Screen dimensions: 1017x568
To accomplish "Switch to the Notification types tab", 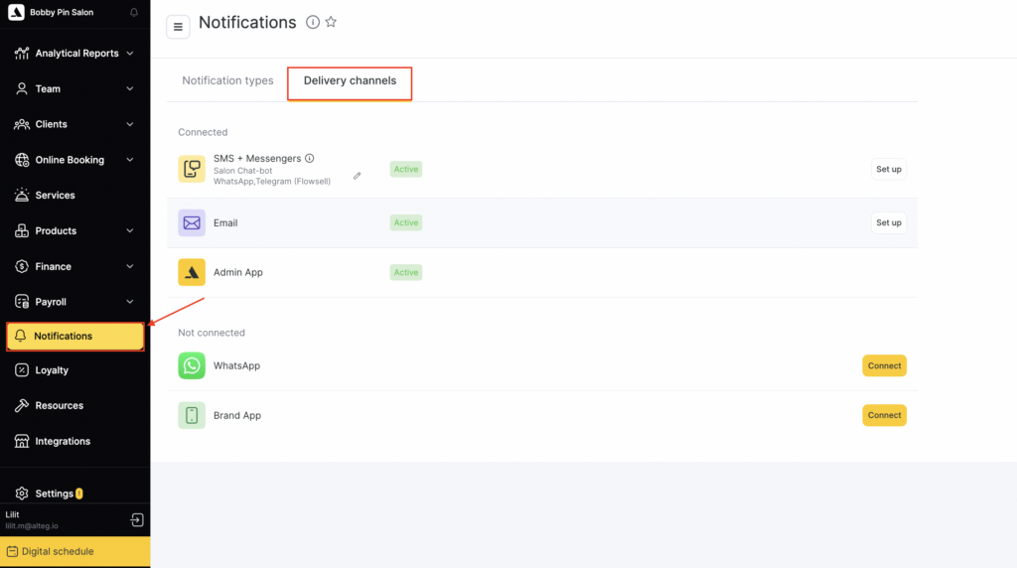I will click(x=227, y=81).
